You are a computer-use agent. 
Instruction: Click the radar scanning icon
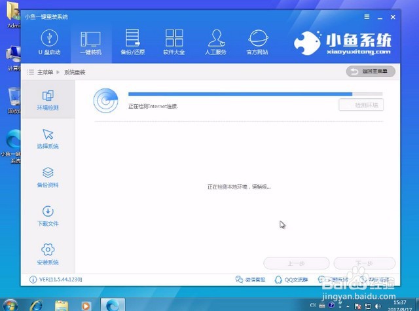click(106, 100)
